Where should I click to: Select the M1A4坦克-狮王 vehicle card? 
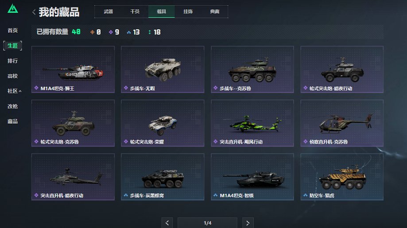coord(73,69)
